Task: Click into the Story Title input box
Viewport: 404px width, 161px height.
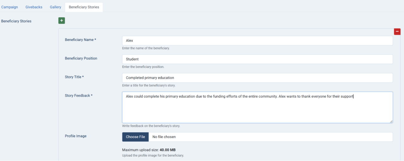Action: point(257,78)
